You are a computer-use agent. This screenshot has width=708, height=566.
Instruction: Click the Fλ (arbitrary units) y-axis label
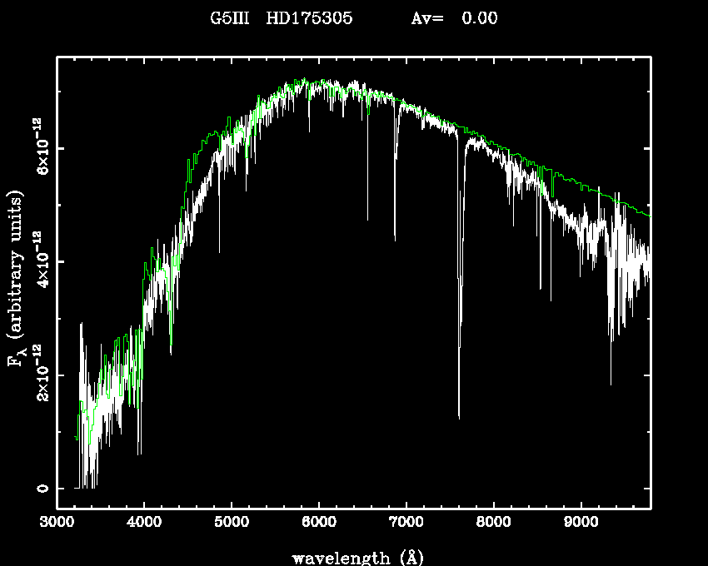[x=16, y=279]
